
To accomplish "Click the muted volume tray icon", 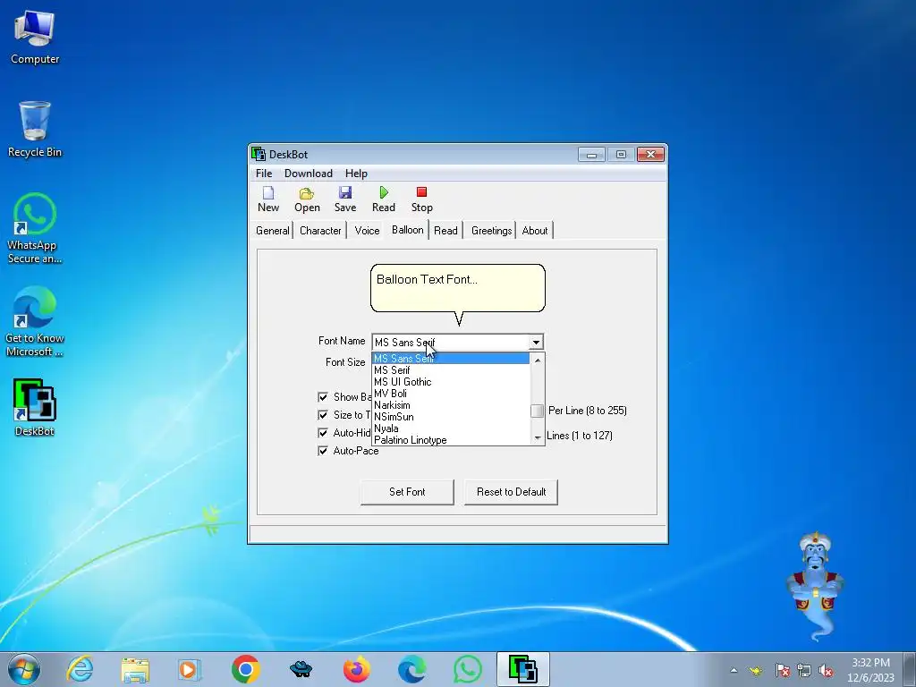I will click(x=826, y=671).
